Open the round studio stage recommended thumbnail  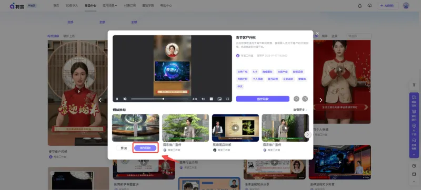(x=136, y=128)
